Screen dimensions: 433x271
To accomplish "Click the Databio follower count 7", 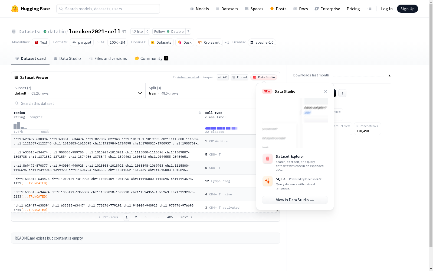I will pos(188,31).
